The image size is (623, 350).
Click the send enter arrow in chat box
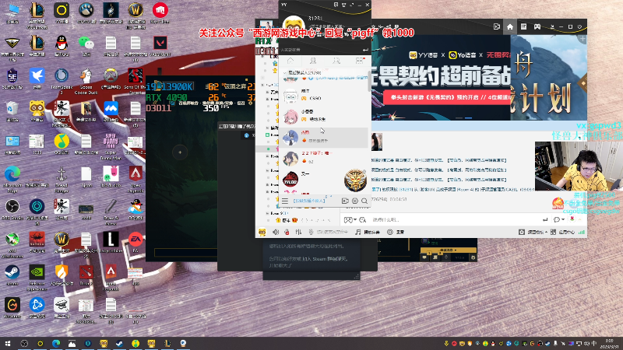click(x=545, y=219)
